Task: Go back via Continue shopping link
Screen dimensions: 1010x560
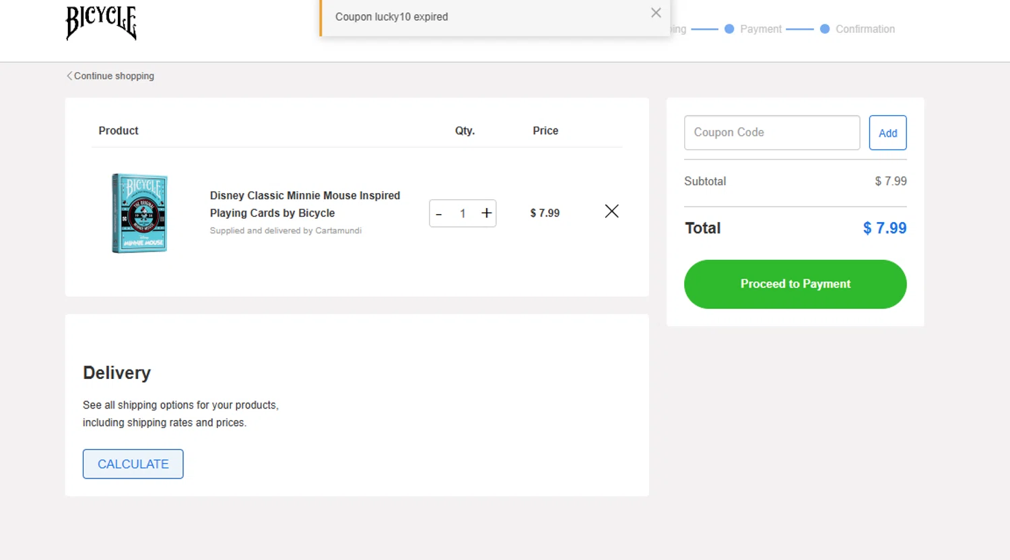Action: tap(110, 76)
